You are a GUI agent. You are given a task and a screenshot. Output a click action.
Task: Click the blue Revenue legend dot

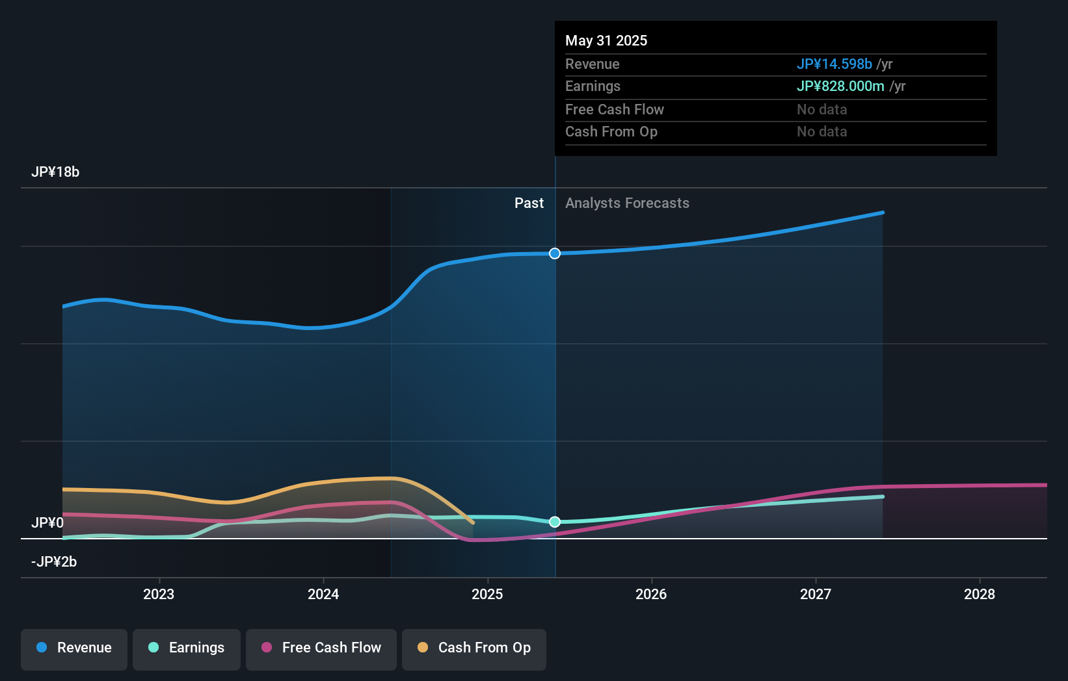42,647
